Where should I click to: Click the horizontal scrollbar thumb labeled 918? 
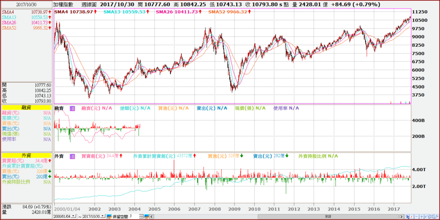(328, 217)
